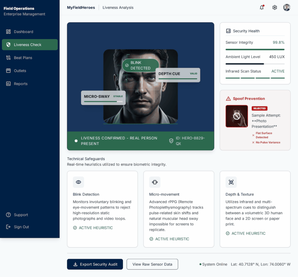Click the X icon beside Flat Surface Detected

253,135
